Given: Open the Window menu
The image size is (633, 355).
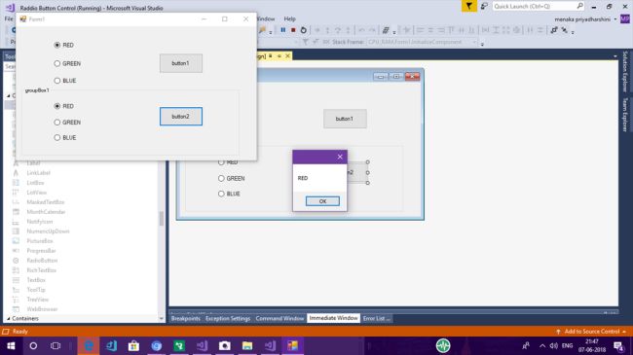Looking at the screenshot, I should [x=266, y=18].
